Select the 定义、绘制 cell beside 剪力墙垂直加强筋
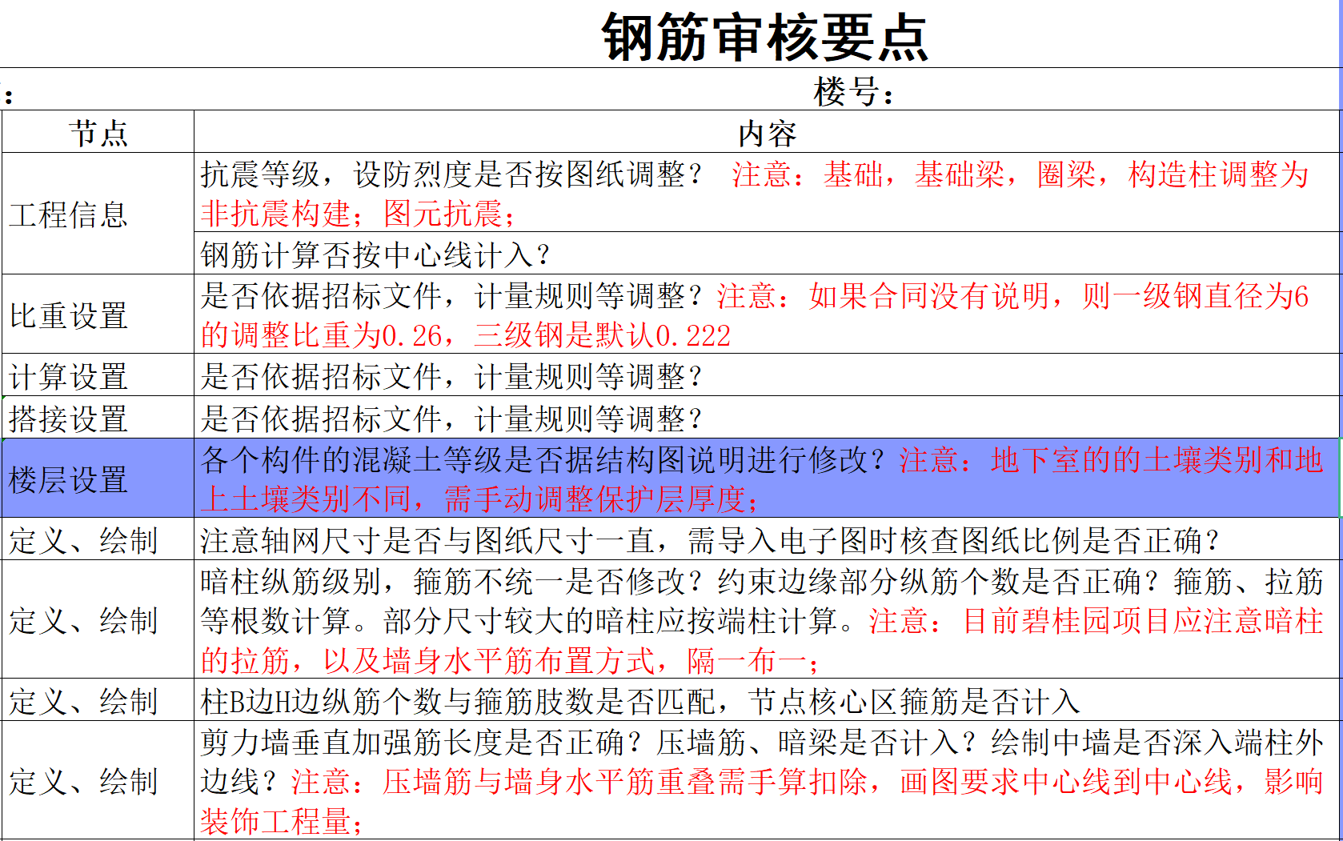1343x841 pixels. pos(98,781)
